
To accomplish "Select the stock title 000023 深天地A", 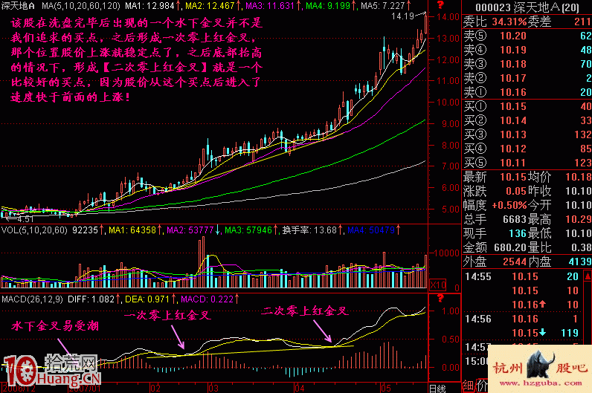I will tap(527, 7).
